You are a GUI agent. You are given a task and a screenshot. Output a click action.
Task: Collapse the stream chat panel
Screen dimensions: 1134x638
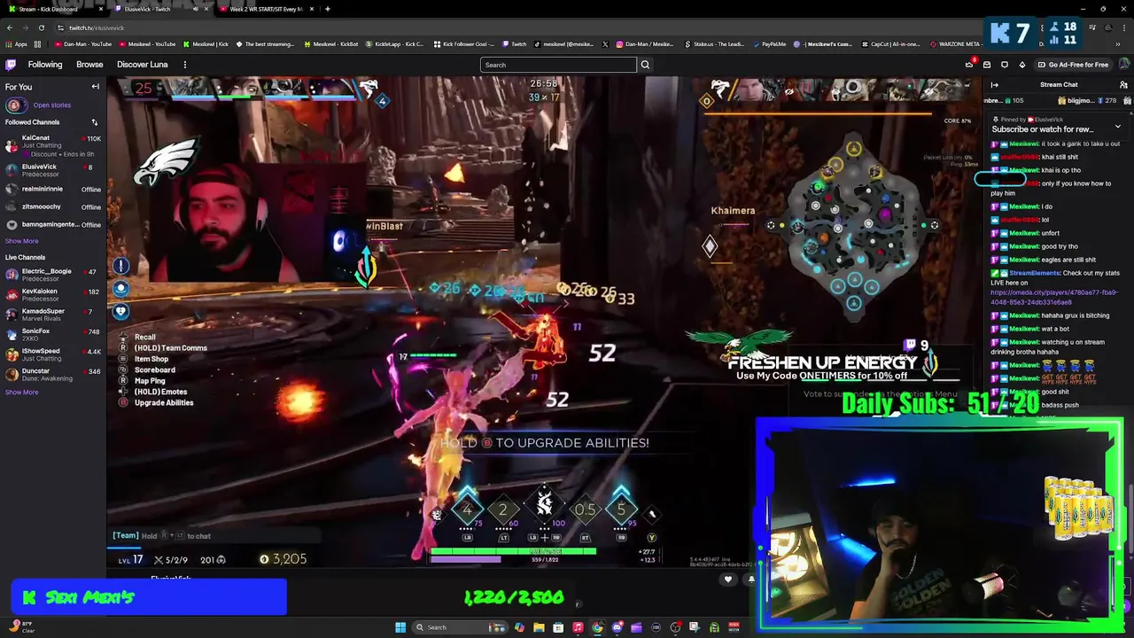point(994,85)
